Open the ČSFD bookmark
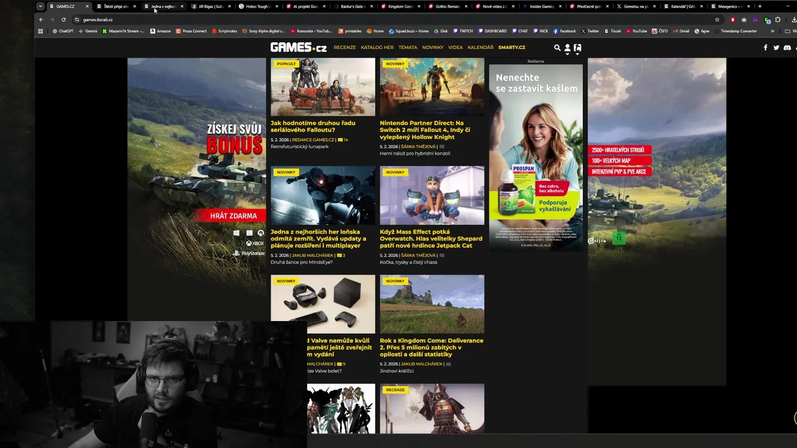Screen dimensions: 797x448 point(660,30)
